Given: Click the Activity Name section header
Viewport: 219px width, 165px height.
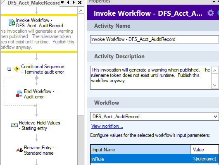Looking at the screenshot, I should [x=153, y=26].
